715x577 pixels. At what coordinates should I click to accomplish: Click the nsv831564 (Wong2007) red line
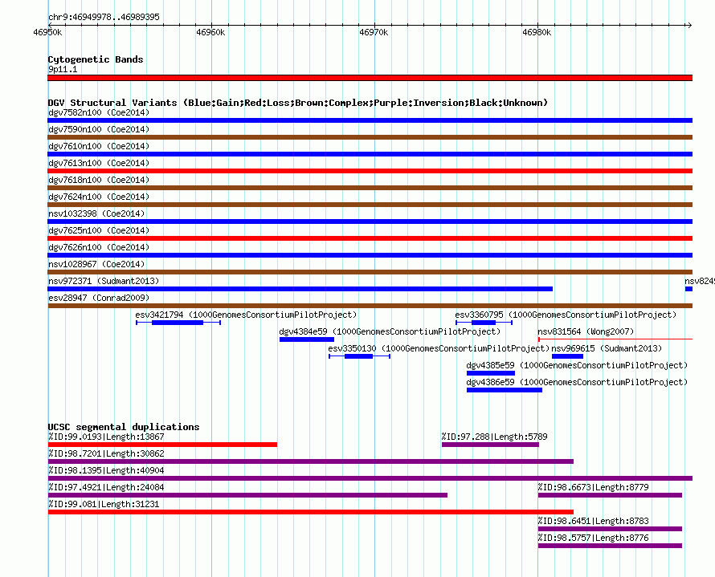(x=615, y=339)
